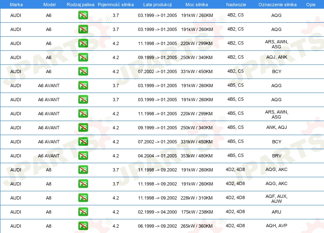This screenshot has height=233, width=324.
Task: Select '250kW / 340KM' in the 4B2 A6 row
Action: (x=196, y=57)
